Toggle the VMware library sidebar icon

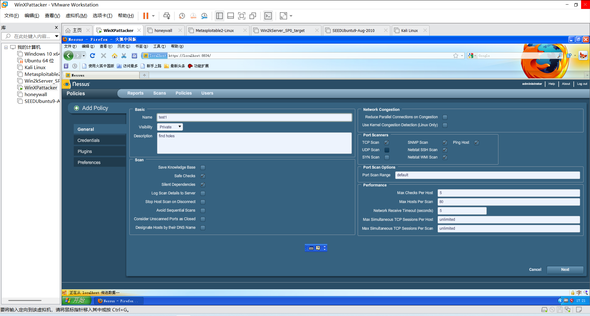(x=219, y=16)
